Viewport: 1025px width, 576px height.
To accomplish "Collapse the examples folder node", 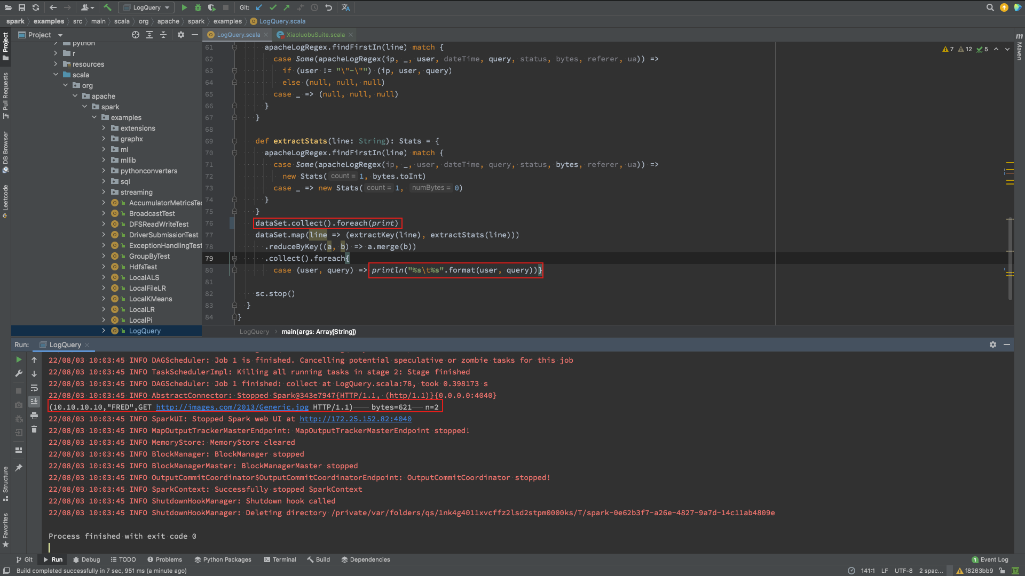I will [94, 117].
